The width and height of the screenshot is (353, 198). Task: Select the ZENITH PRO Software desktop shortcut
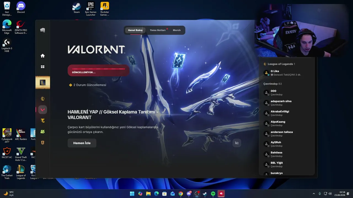click(21, 27)
